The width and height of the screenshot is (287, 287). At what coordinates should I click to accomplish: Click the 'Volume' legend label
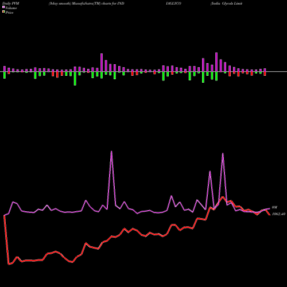11,8
